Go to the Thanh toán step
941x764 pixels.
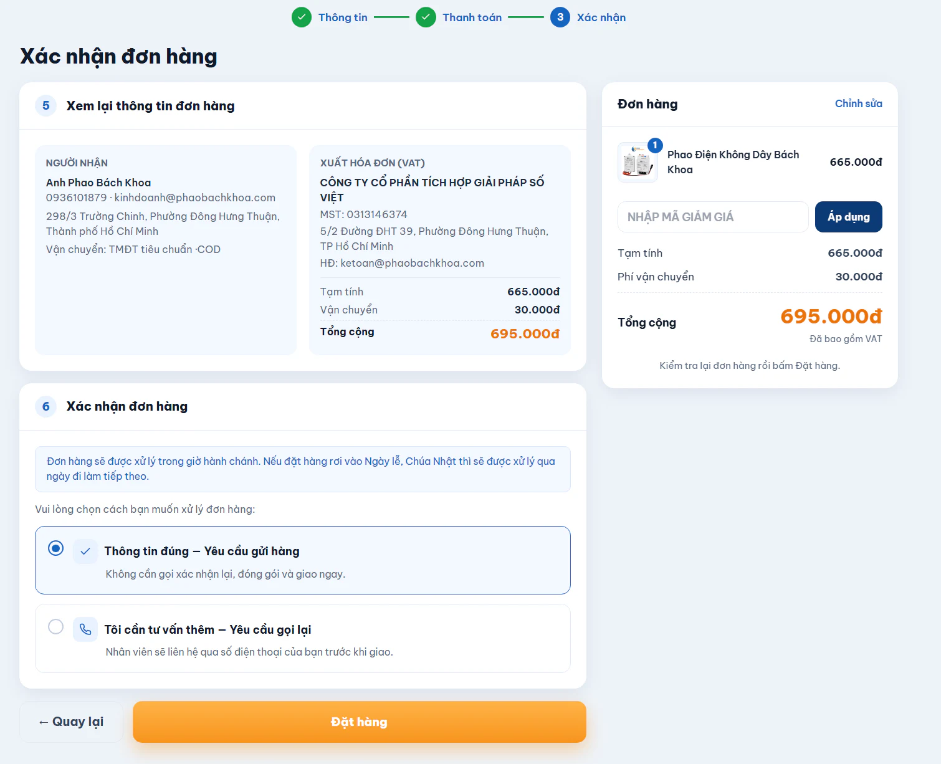(x=472, y=17)
